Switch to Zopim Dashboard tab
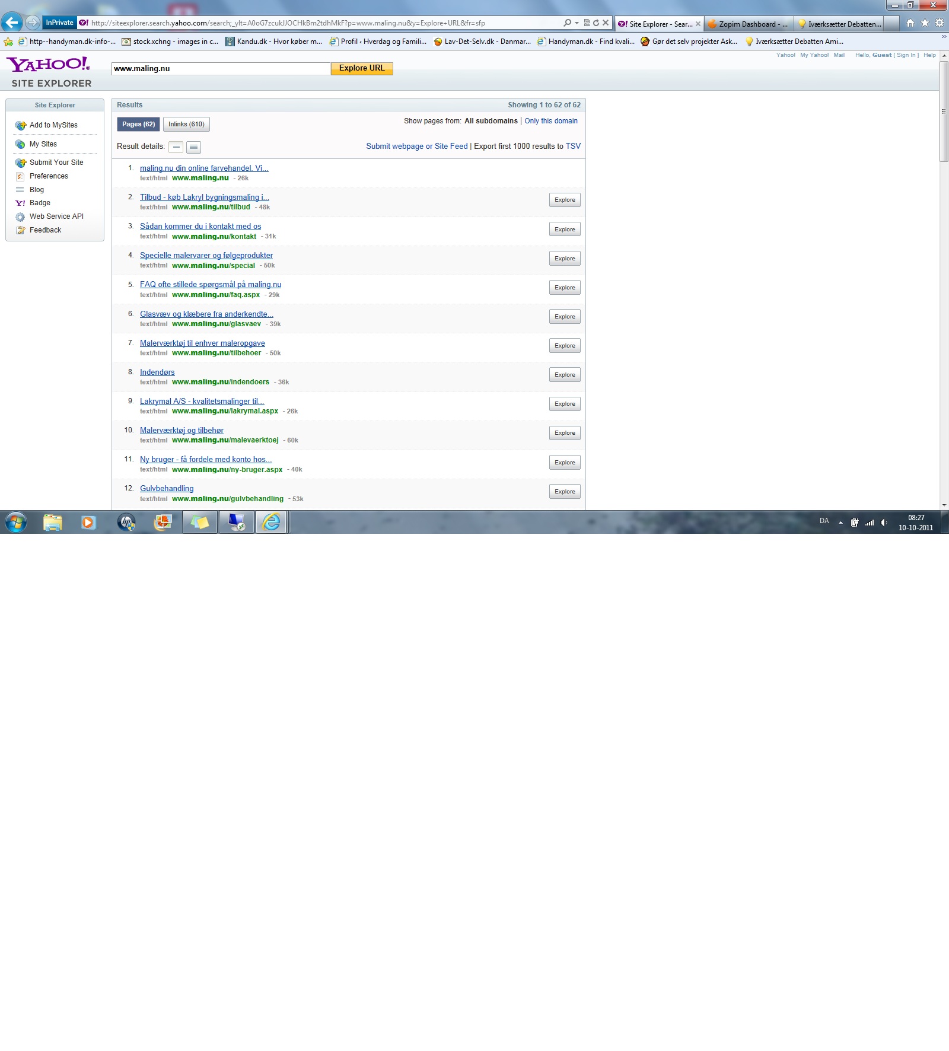Image resolution: width=949 pixels, height=1051 pixels. tap(749, 24)
